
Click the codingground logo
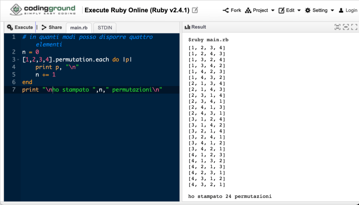42,10
